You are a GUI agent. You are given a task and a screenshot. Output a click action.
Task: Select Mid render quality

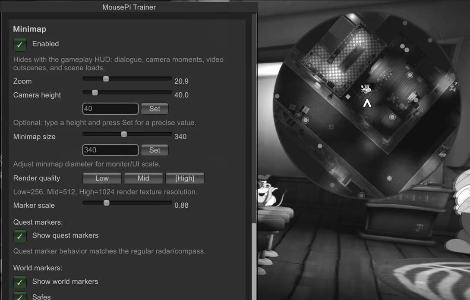[143, 178]
